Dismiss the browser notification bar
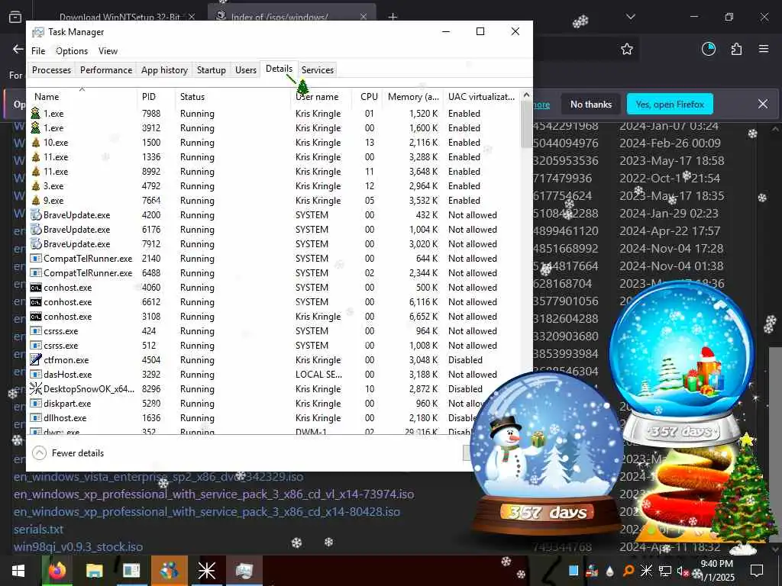The width and height of the screenshot is (782, 586). pos(763,104)
